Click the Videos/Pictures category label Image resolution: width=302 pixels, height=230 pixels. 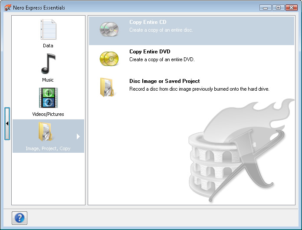[48, 114]
